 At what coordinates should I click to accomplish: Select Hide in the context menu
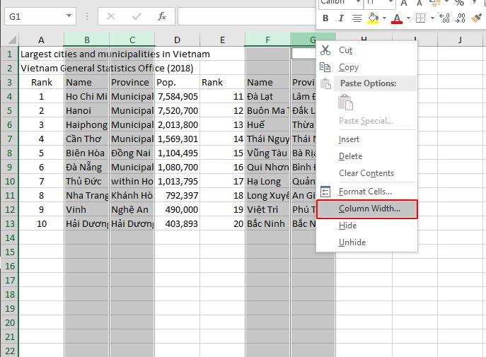[x=347, y=226]
